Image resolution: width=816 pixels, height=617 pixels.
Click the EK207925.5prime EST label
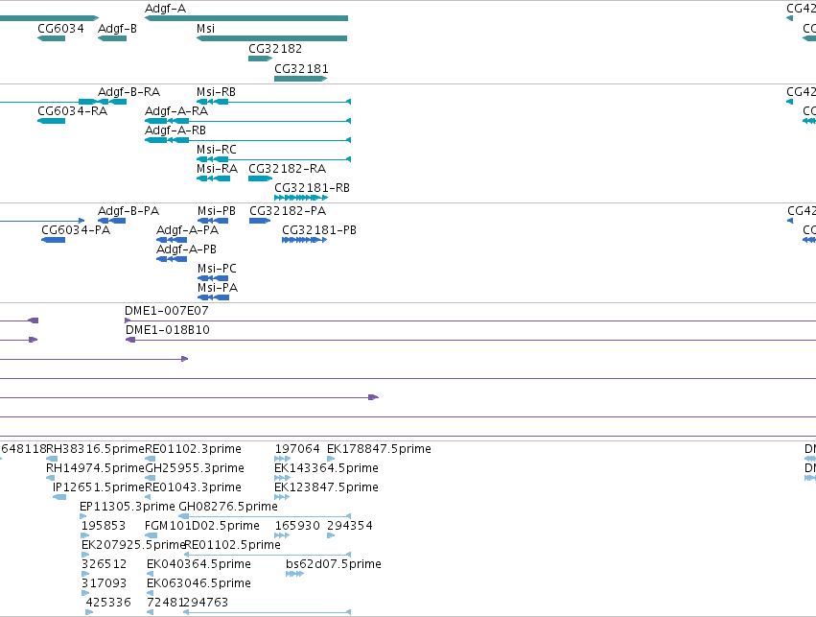tap(133, 545)
